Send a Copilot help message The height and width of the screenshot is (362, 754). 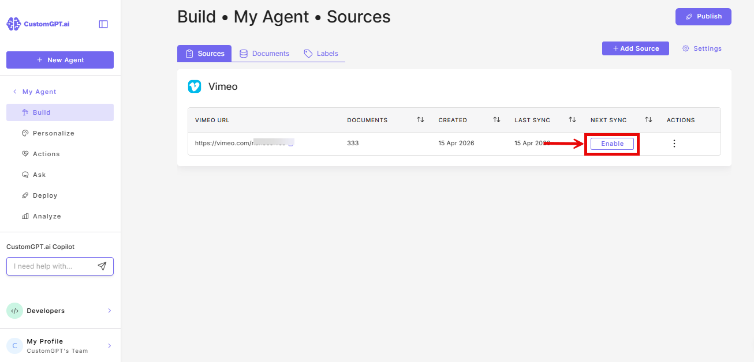pos(102,266)
